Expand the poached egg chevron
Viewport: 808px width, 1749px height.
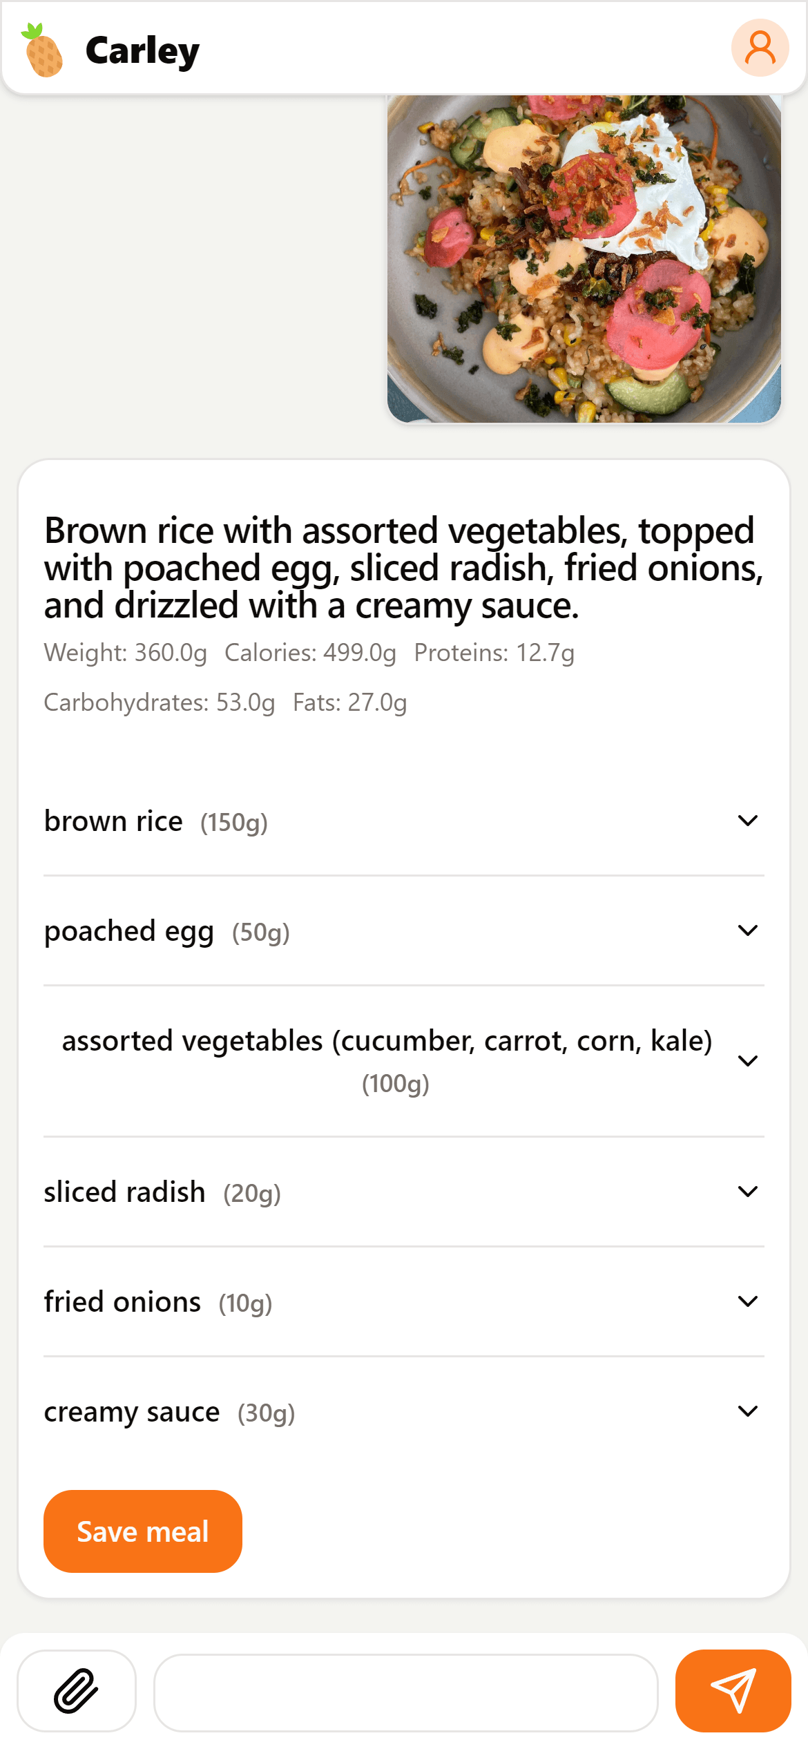click(748, 930)
